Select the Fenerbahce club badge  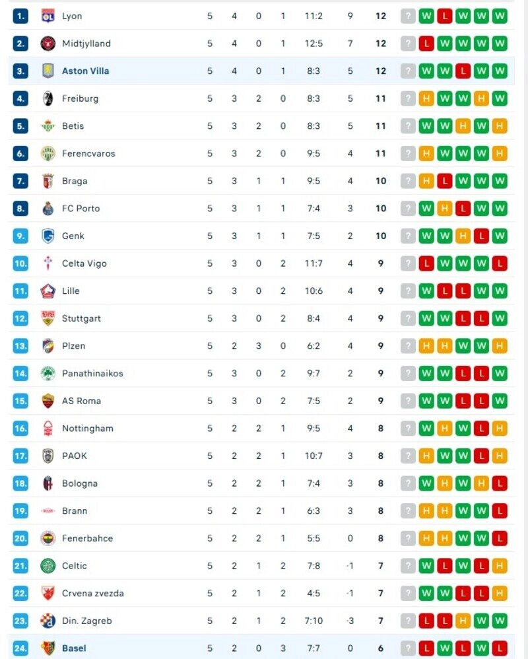point(48,538)
